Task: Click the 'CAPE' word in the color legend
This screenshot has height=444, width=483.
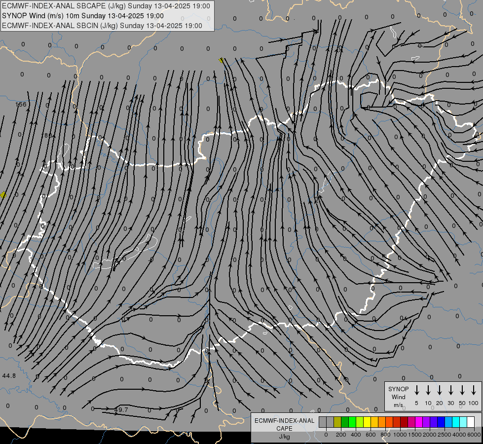Action: 284,429
